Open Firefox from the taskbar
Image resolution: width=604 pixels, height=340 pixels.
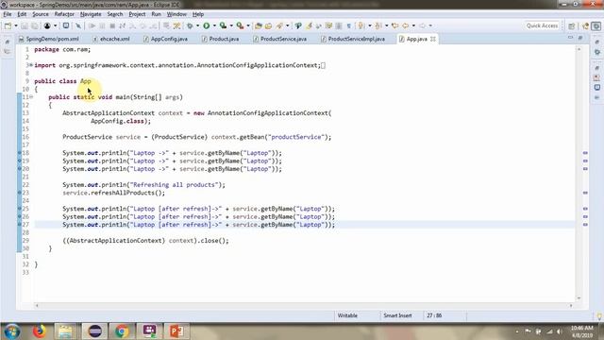40,331
